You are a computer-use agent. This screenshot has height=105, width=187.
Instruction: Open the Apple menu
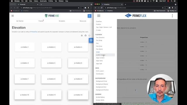(12, 1)
